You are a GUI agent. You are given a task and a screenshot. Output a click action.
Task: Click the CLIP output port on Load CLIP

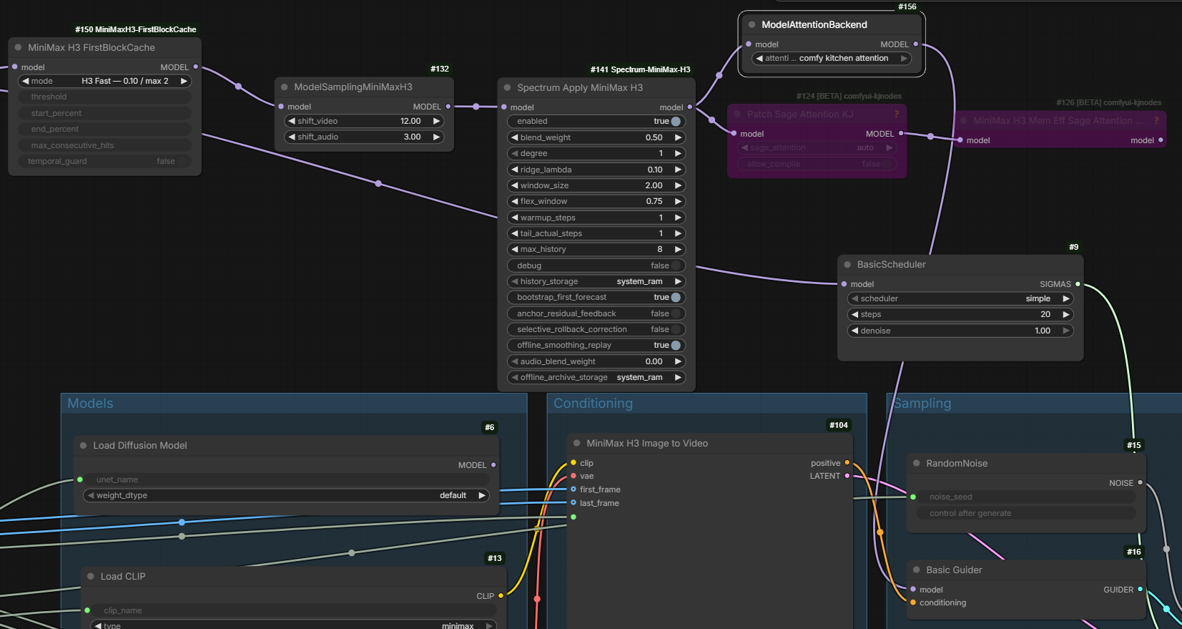click(x=501, y=596)
